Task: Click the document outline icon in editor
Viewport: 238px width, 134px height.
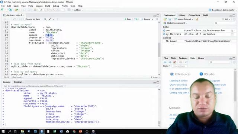Action: click(157, 19)
